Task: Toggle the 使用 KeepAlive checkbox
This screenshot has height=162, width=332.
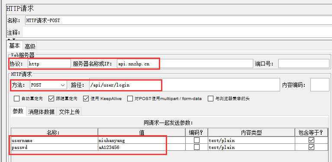Action: (86, 99)
